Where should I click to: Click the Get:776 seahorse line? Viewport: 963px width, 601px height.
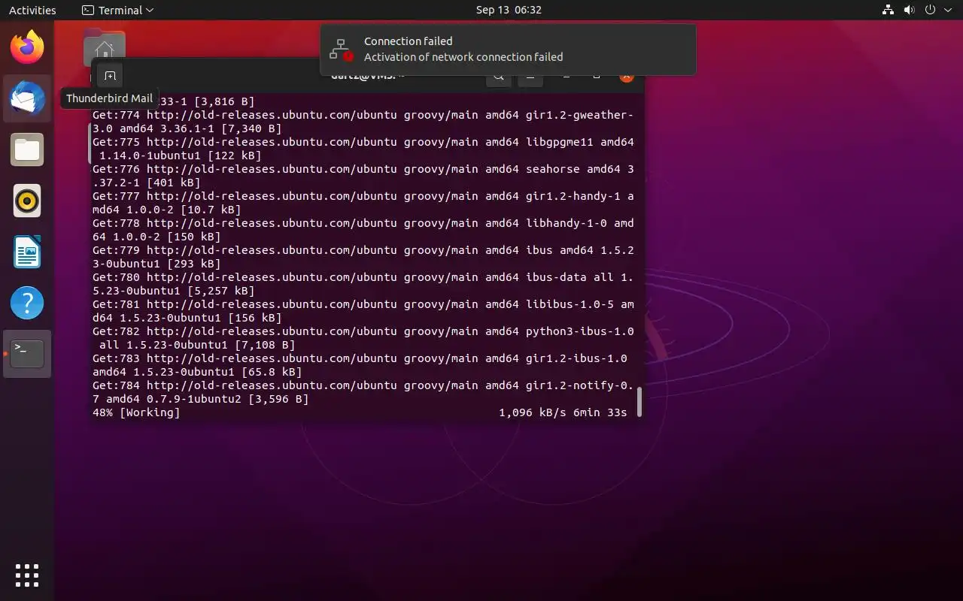point(363,176)
